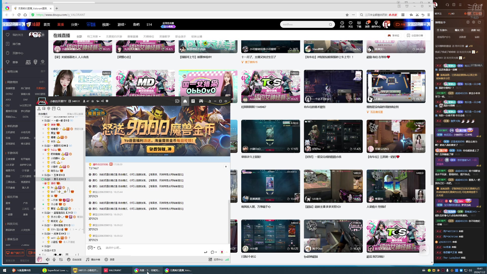Open the 分类 dropdown in Douyu nav
This screenshot has height=274, width=487.
(75, 25)
